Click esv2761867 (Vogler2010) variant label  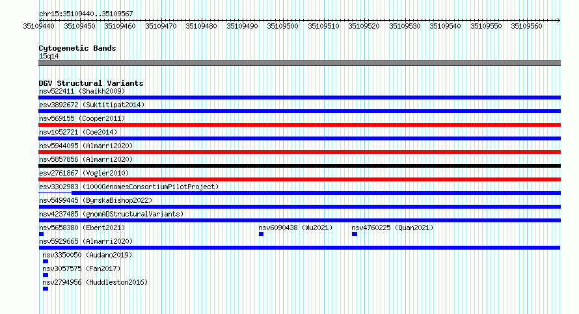coord(84,173)
